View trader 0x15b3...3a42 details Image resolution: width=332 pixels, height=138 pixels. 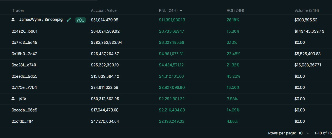point(24,54)
